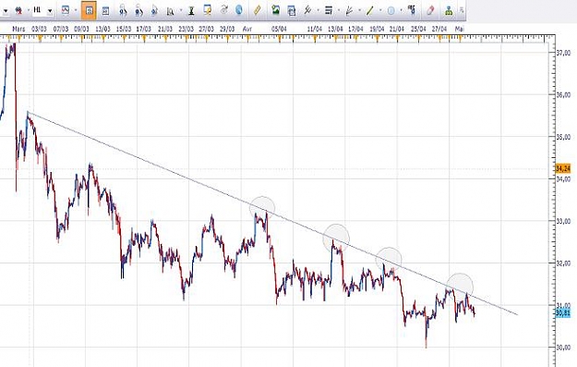
Task: Click the blue globe icon
Action: pos(239,10)
